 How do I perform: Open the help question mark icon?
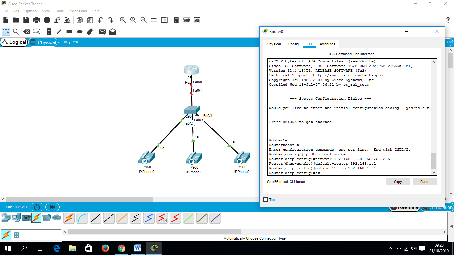(448, 20)
